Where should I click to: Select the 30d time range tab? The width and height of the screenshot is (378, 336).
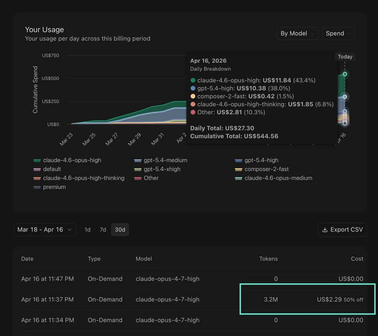tap(120, 230)
